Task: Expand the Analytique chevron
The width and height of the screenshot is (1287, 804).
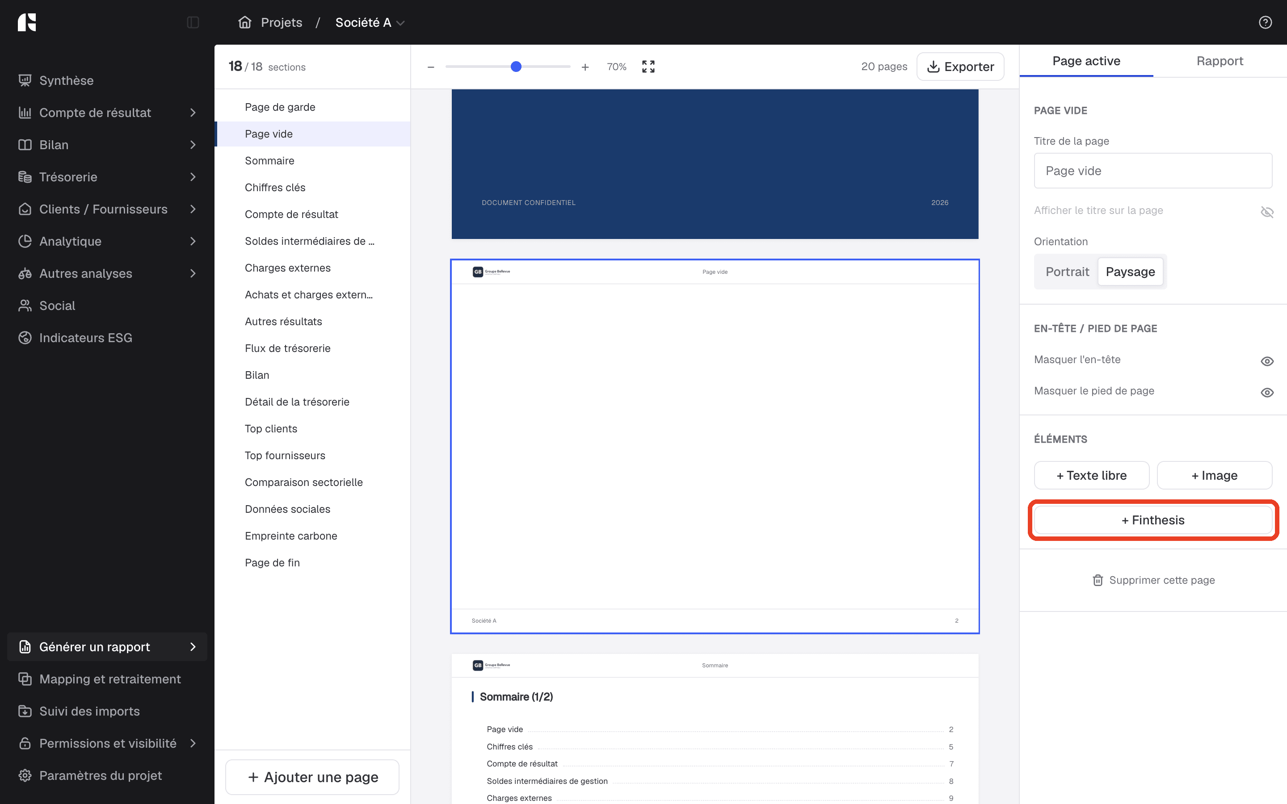Action: tap(193, 241)
